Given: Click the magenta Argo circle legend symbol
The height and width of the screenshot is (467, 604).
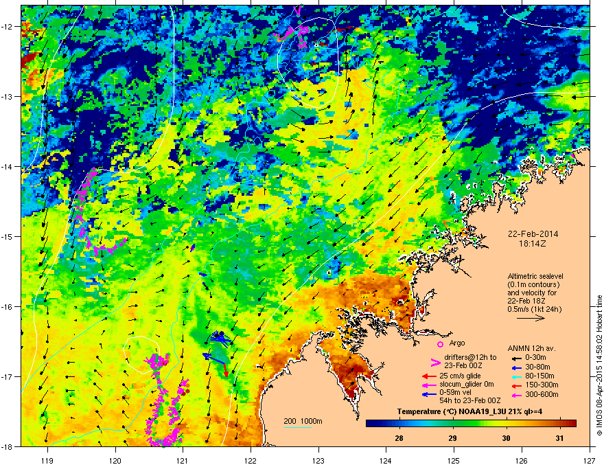Looking at the screenshot, I should (440, 344).
